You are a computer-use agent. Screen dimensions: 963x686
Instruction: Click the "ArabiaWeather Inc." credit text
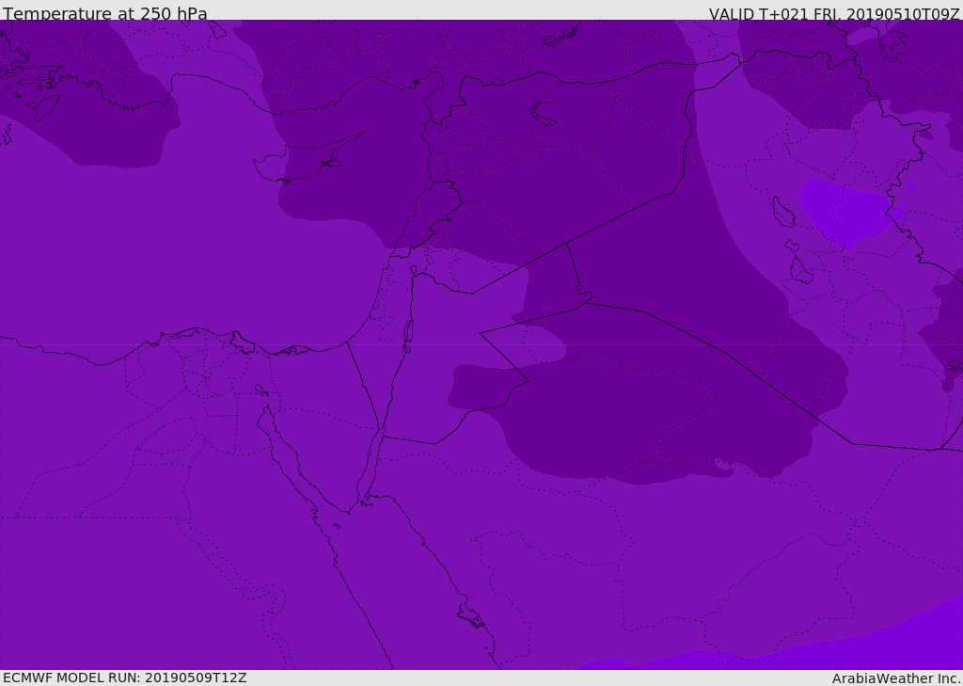895,678
